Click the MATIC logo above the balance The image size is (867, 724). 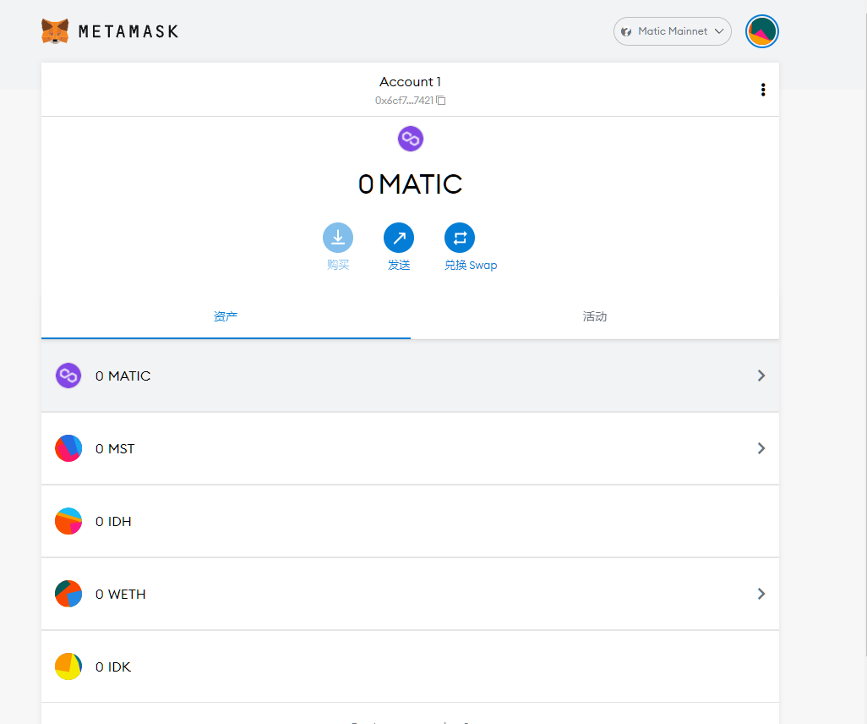point(411,139)
